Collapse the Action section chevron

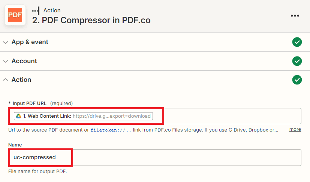coord(5,80)
